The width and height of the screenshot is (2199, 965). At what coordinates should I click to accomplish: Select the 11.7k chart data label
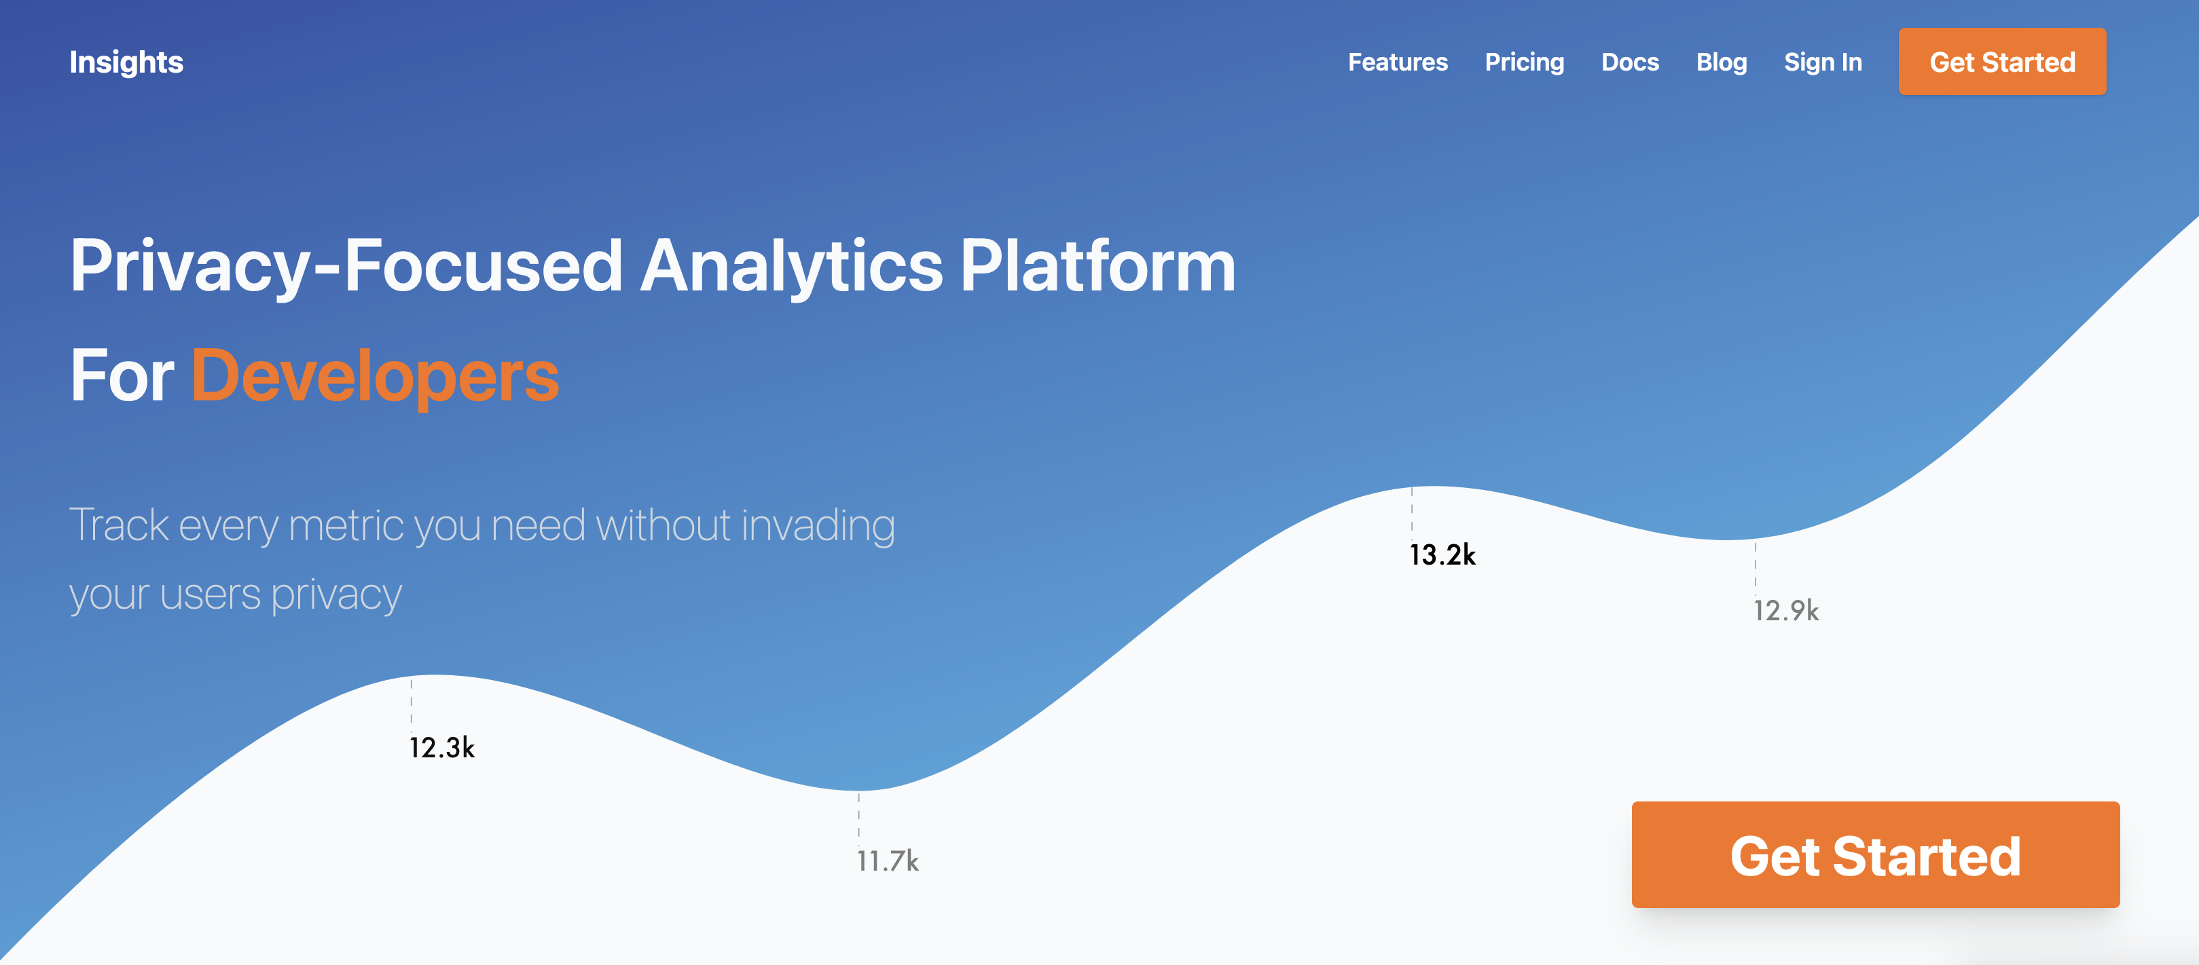click(888, 861)
